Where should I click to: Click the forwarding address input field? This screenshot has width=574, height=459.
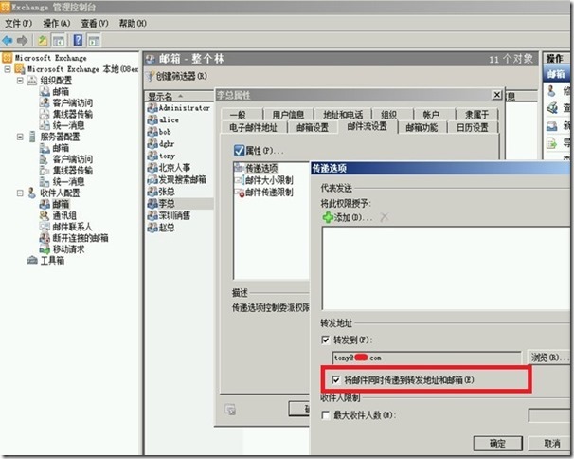(427, 358)
